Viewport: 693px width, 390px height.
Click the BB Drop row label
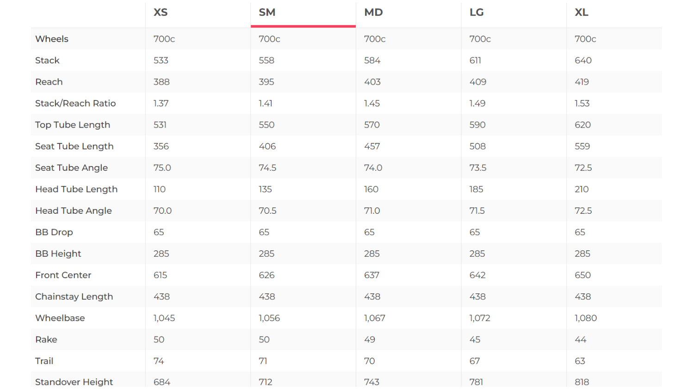point(54,232)
